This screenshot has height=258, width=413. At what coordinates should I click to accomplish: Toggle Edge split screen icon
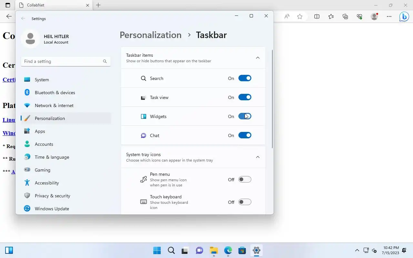317,16
